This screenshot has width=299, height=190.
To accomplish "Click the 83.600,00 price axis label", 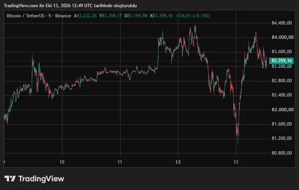I will pyautogui.click(x=282, y=52).
